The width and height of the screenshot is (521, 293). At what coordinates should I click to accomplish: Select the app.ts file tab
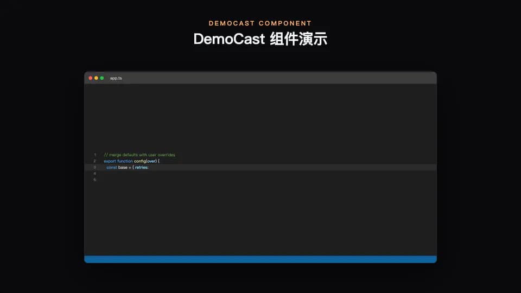pyautogui.click(x=116, y=78)
